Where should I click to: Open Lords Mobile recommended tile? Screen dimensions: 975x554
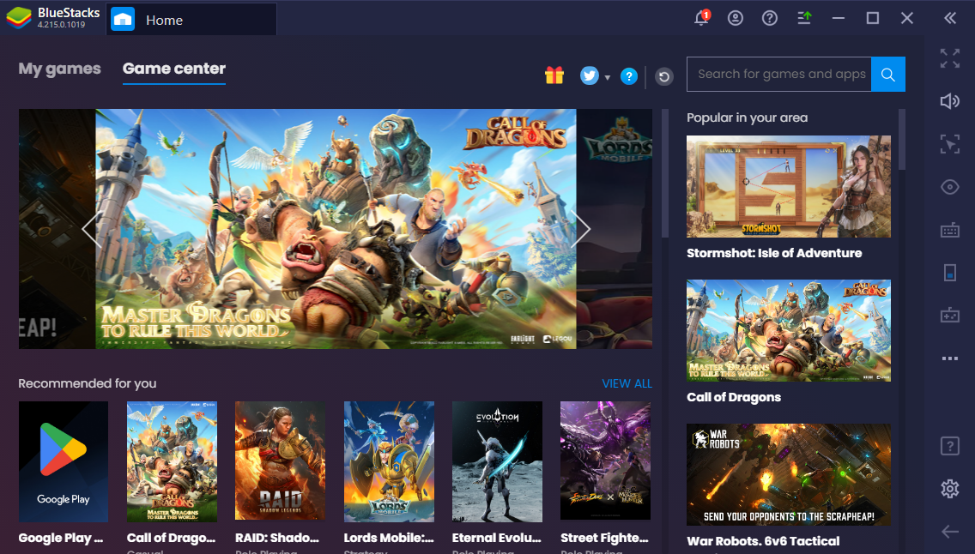pyautogui.click(x=390, y=461)
